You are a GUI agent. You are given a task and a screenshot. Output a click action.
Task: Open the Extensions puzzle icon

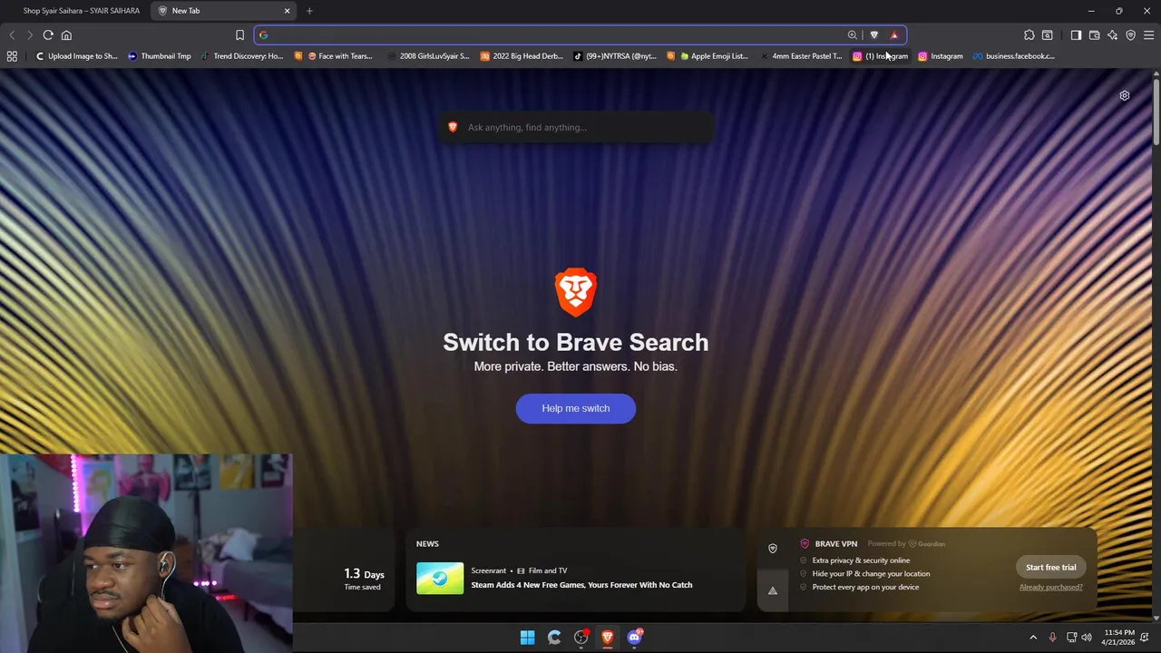click(1029, 35)
